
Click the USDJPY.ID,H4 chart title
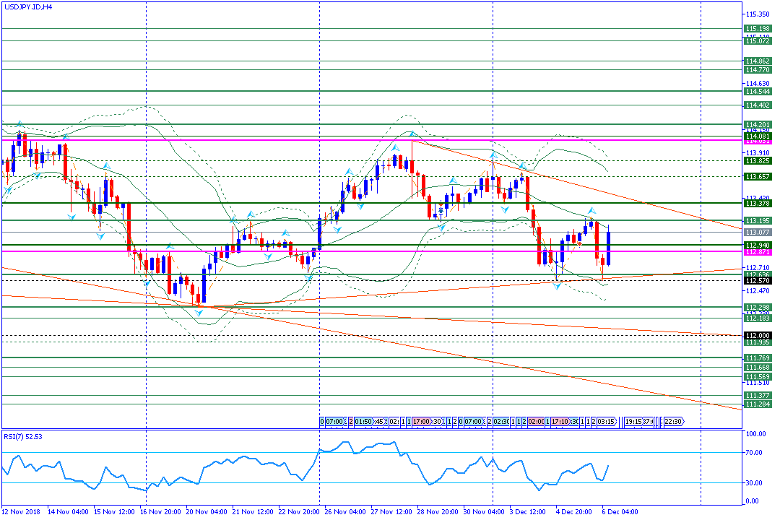28,7
